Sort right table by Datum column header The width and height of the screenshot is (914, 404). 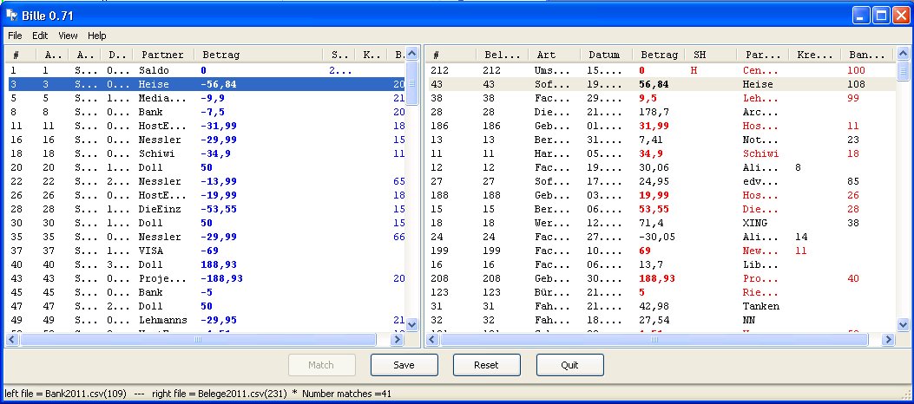coord(604,55)
